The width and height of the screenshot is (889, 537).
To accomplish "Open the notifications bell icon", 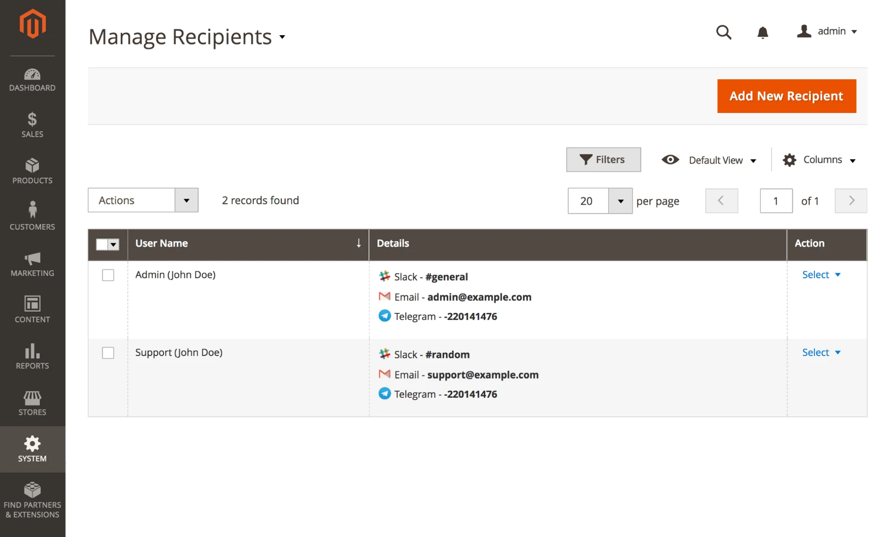I will click(763, 32).
